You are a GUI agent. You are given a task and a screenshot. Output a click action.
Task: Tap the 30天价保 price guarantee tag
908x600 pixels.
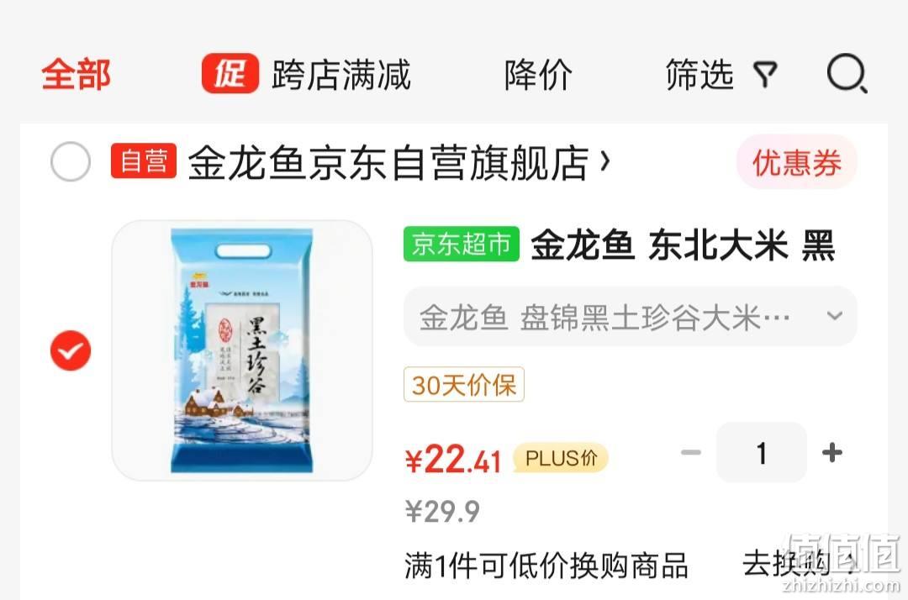click(x=464, y=384)
